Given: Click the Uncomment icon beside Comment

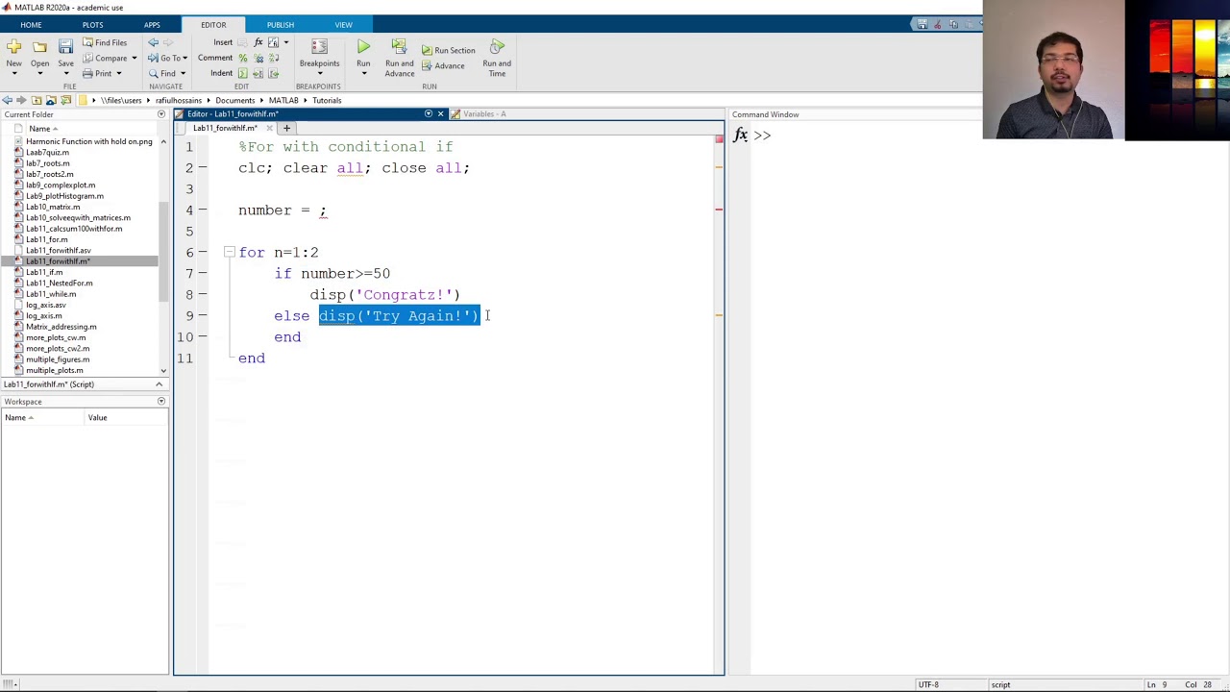Looking at the screenshot, I should [258, 58].
